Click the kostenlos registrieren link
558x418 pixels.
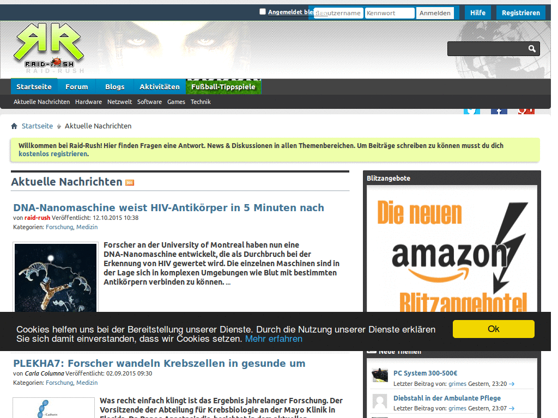tap(53, 154)
